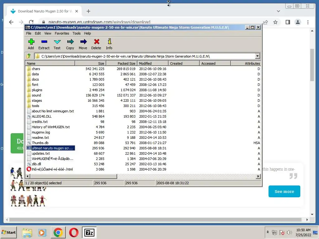Open the Tools menu
The width and height of the screenshot is (319, 239).
click(77, 33)
